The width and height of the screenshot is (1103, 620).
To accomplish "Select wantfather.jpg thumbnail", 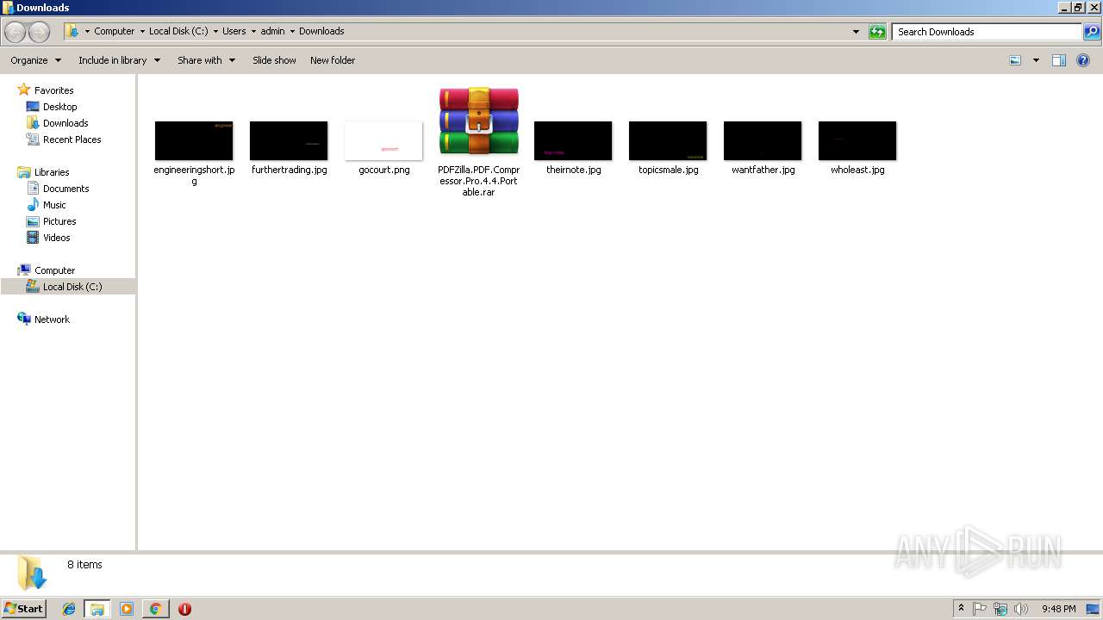I will point(763,140).
